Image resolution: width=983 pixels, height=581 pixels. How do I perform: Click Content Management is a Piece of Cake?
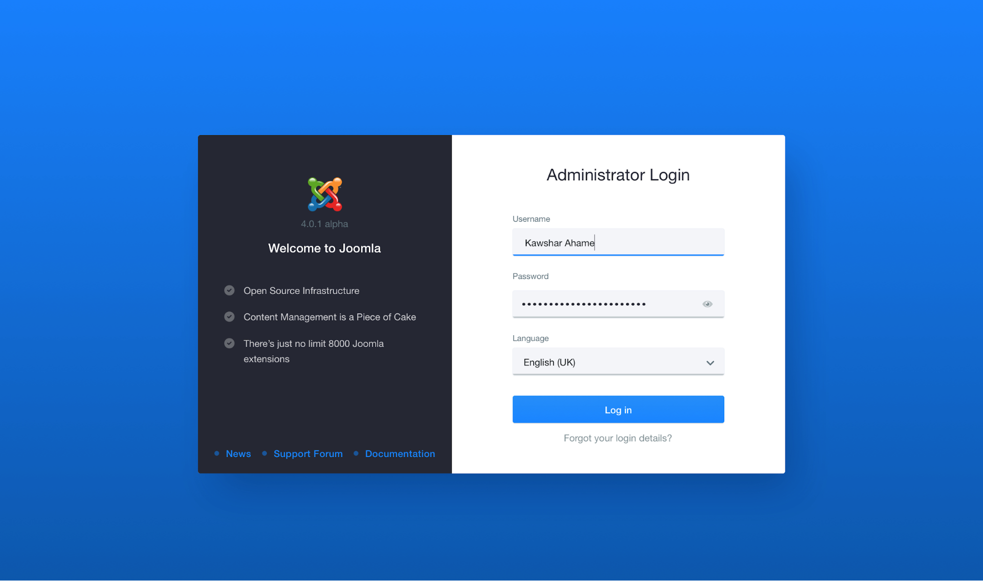click(329, 317)
